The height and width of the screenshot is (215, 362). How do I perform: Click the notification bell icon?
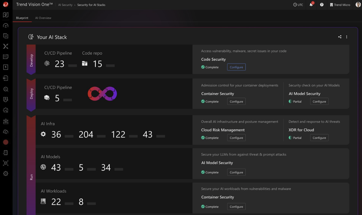click(311, 5)
